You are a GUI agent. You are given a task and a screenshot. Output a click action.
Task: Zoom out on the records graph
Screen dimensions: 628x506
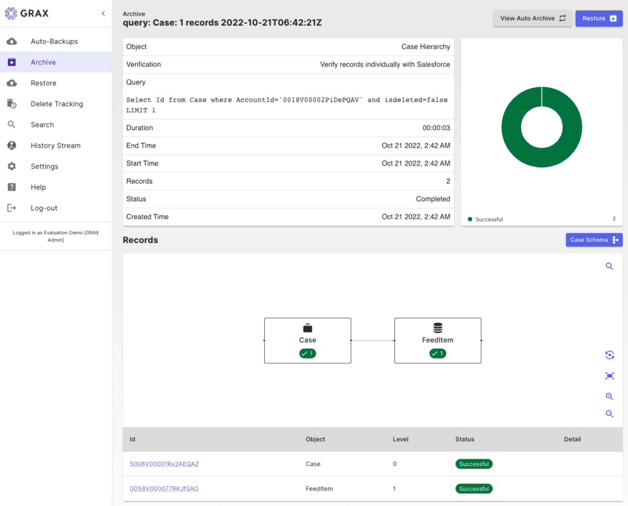[x=610, y=414]
